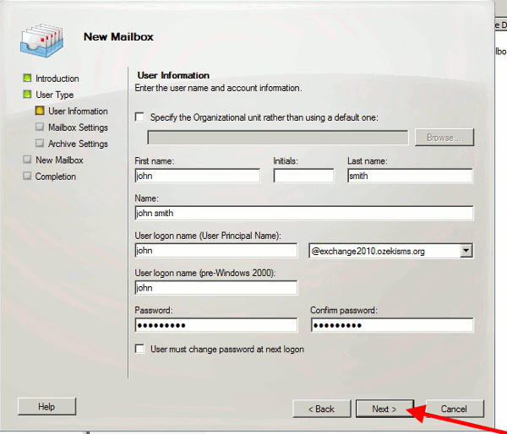Image resolution: width=507 pixels, height=434 pixels.
Task: Check User must change password at next logon
Action: pos(140,349)
